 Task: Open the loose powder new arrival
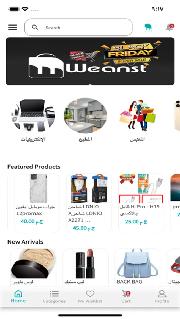pyautogui.click(x=33, y=268)
